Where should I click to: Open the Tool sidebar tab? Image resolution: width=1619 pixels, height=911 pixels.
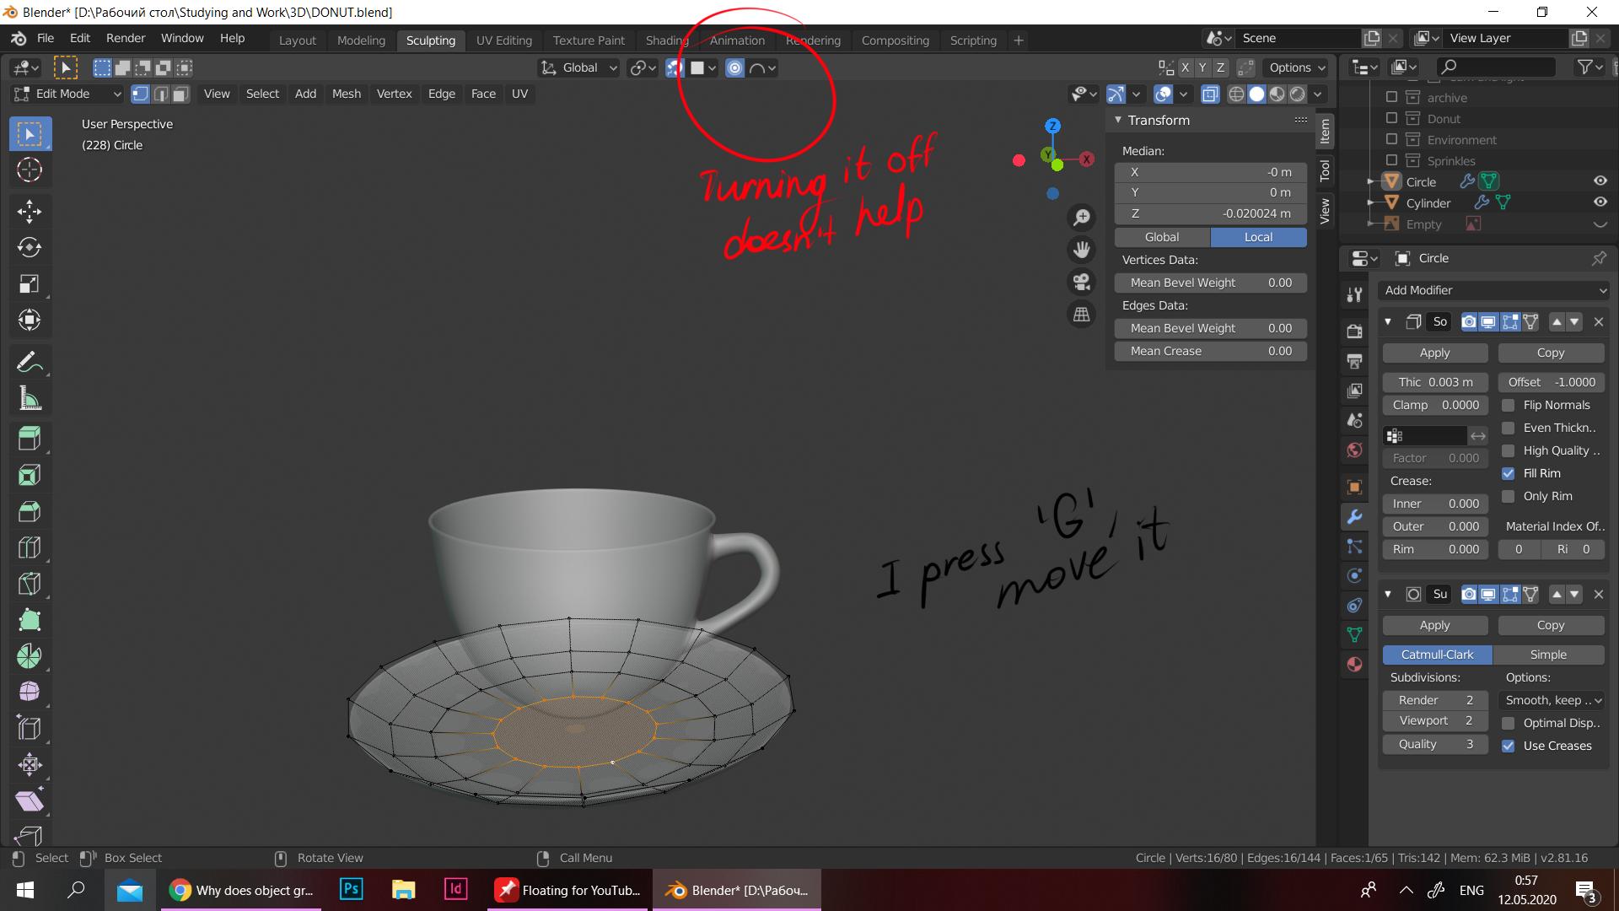pos(1325,170)
